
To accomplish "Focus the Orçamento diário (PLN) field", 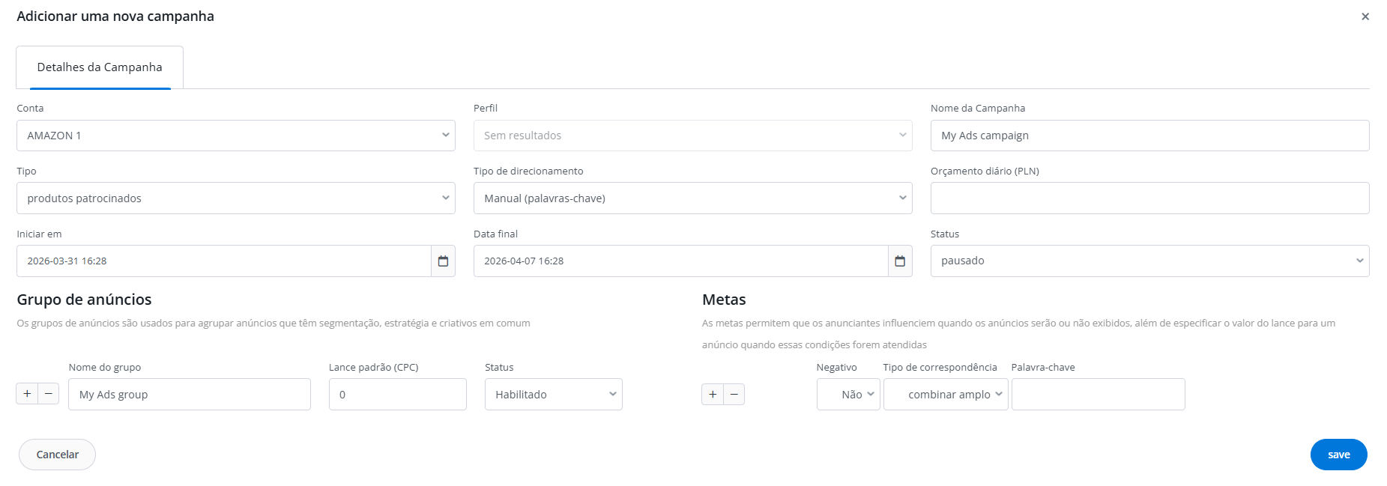I will [x=1149, y=198].
